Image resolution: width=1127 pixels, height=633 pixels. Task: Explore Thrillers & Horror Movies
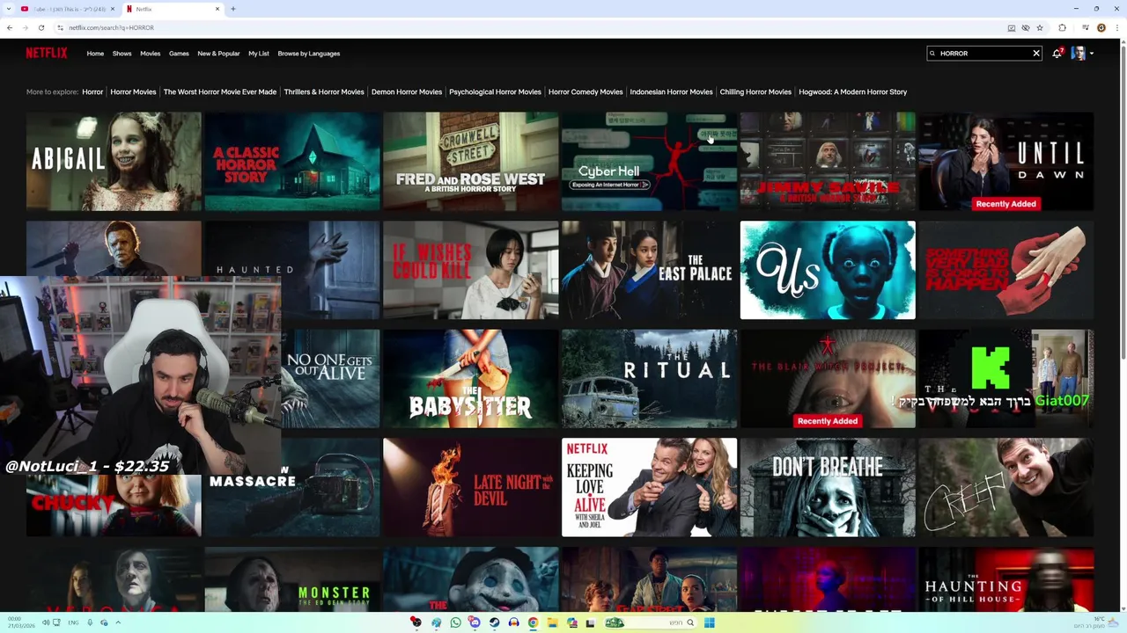[324, 91]
